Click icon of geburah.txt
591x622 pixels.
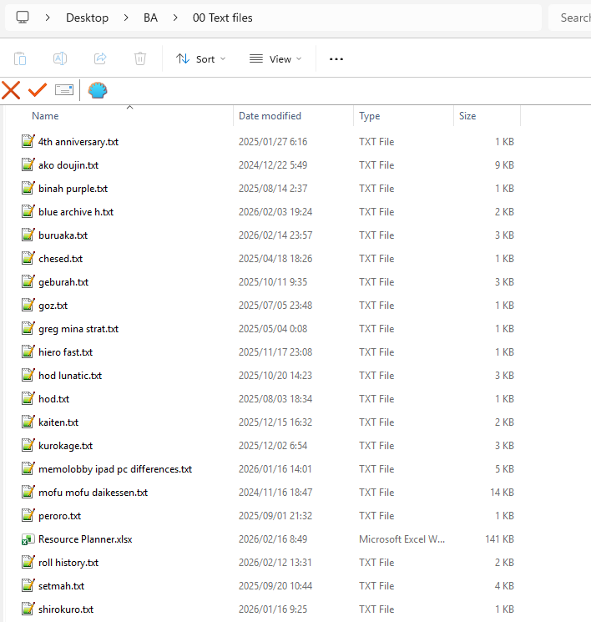28,281
